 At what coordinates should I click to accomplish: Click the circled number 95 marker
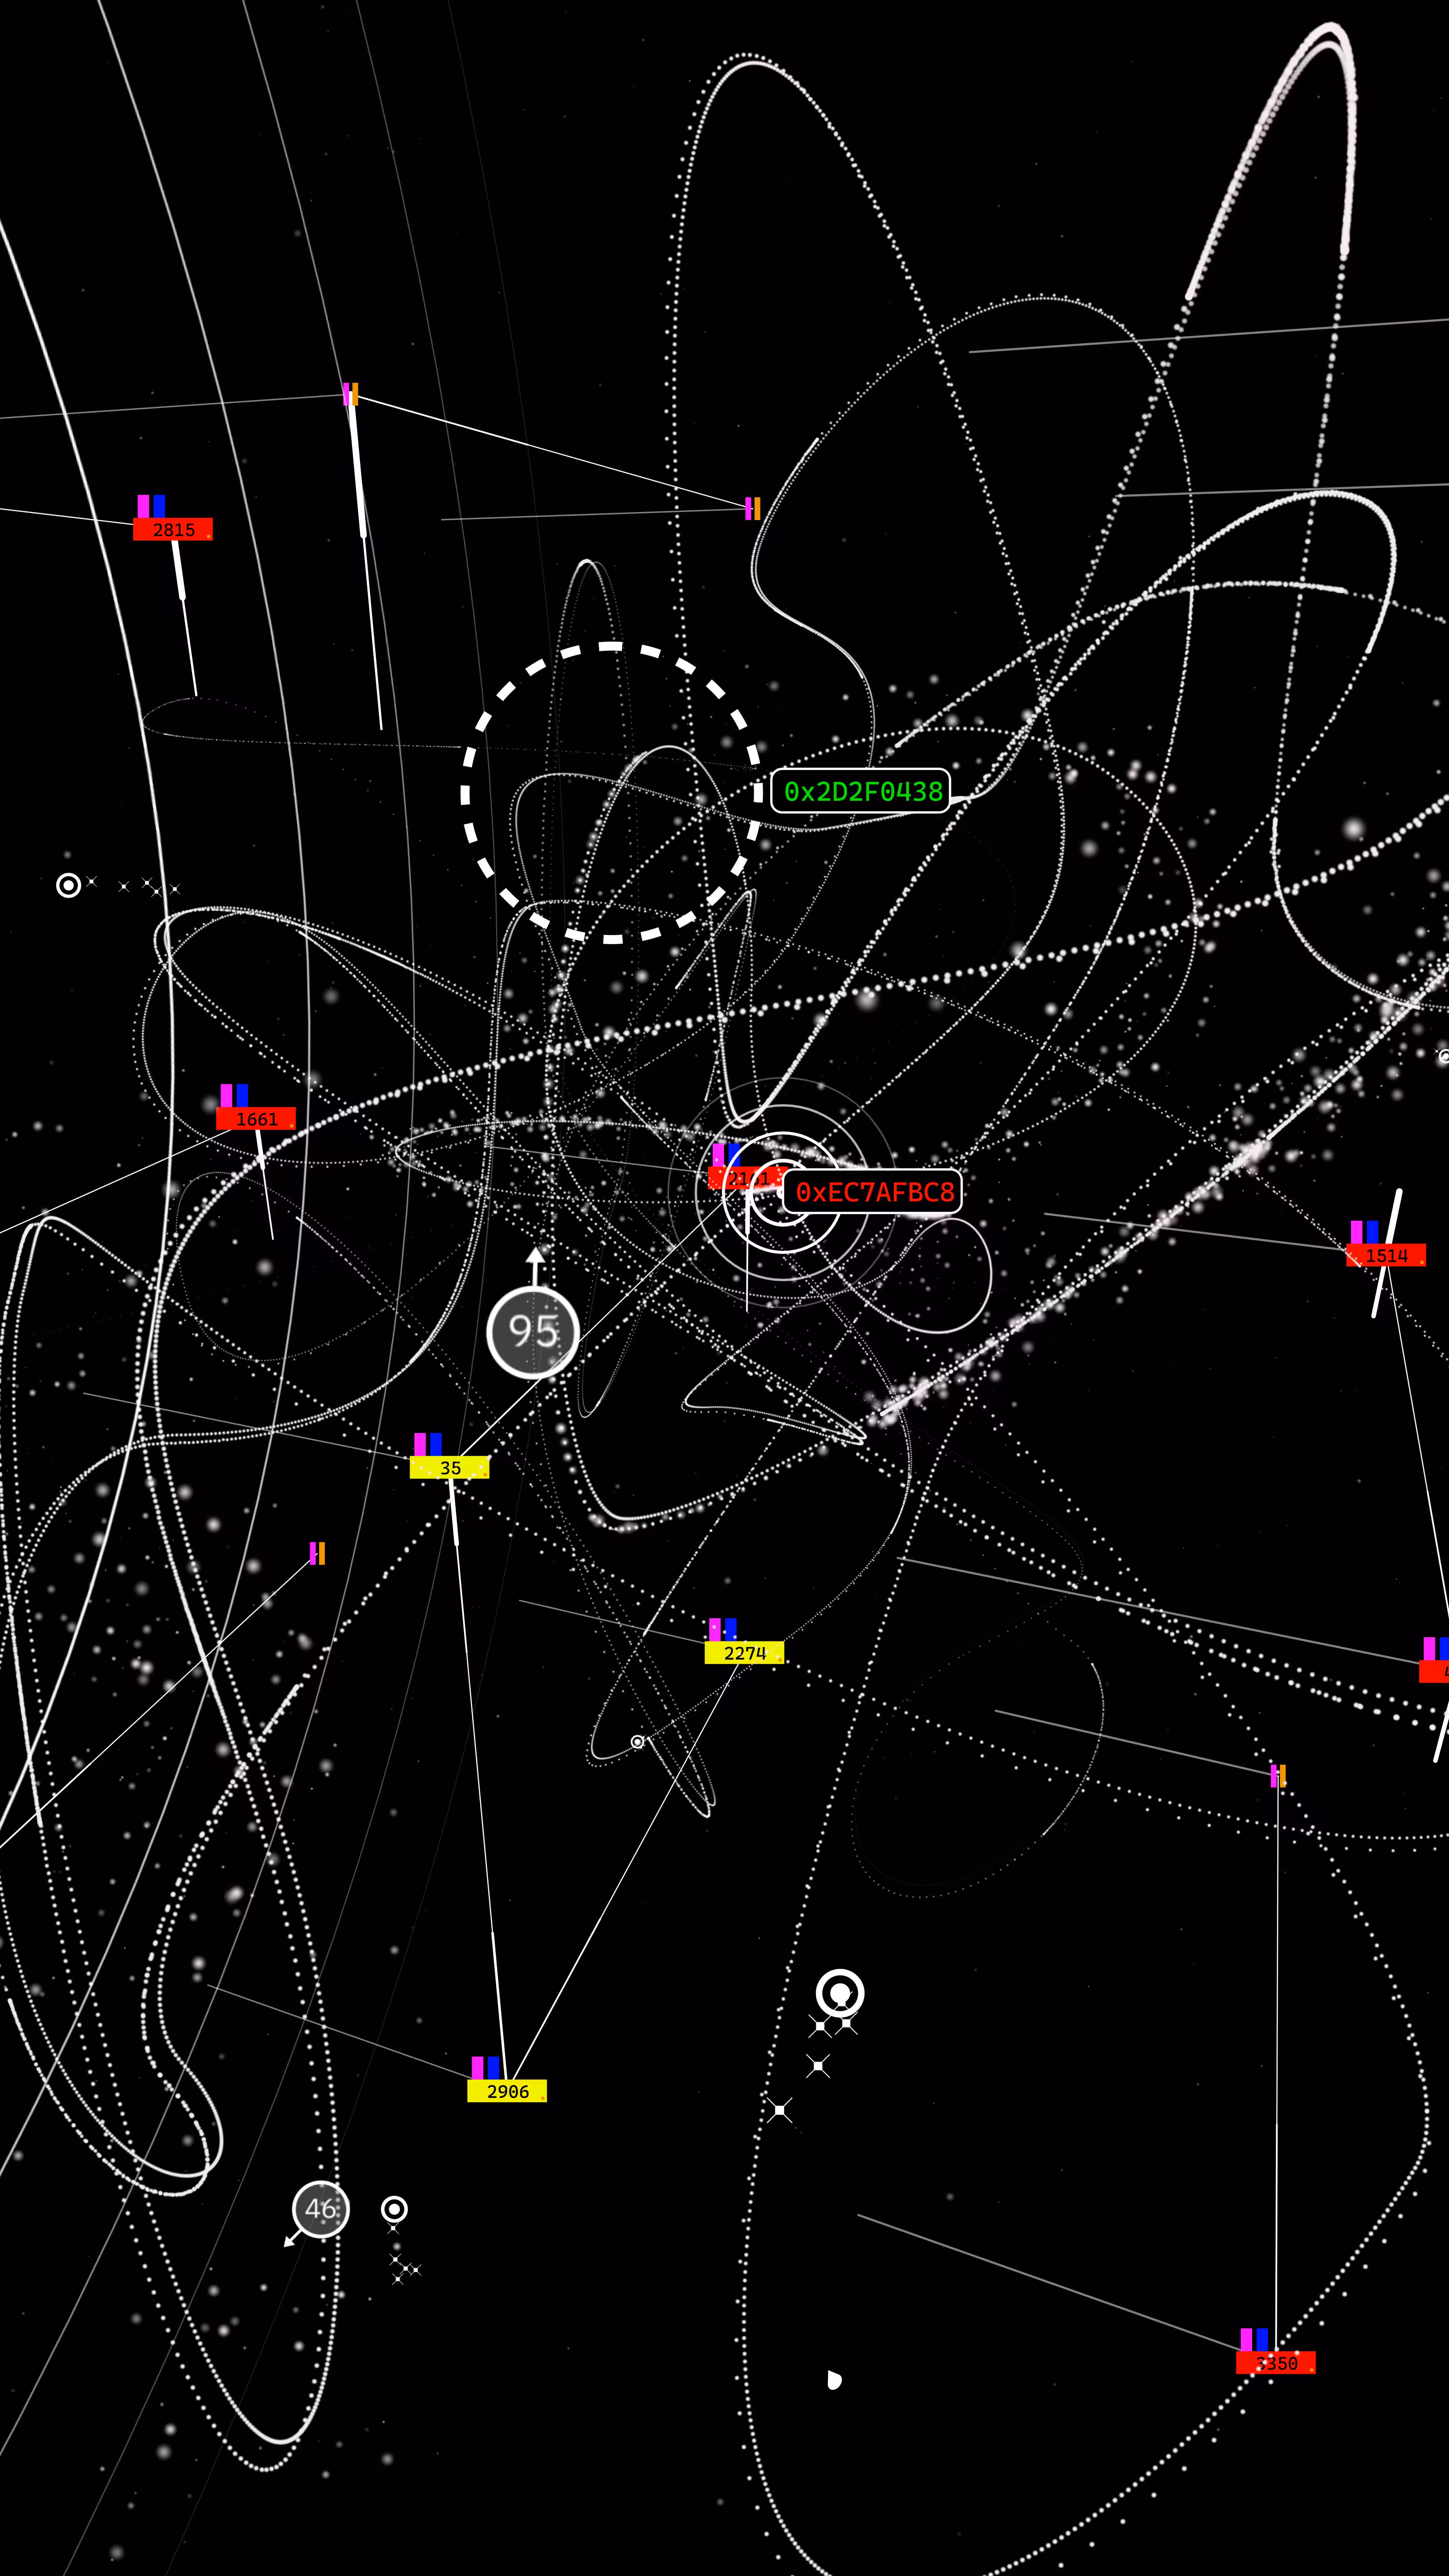coord(533,1332)
